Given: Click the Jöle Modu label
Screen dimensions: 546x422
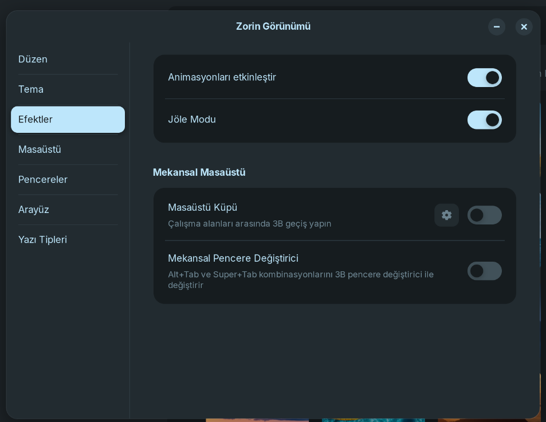Looking at the screenshot, I should (x=192, y=119).
